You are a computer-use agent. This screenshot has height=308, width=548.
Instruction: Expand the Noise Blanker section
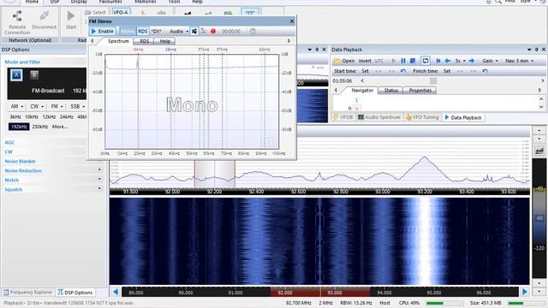tap(20, 162)
